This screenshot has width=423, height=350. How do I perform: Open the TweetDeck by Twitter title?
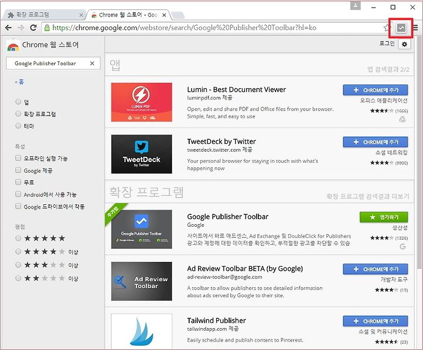[x=221, y=142]
